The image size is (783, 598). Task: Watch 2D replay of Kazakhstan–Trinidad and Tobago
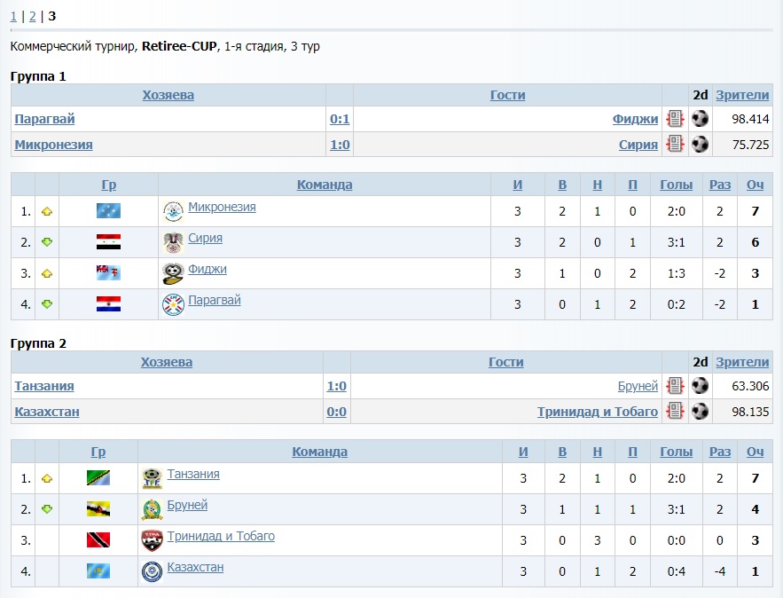pyautogui.click(x=701, y=411)
